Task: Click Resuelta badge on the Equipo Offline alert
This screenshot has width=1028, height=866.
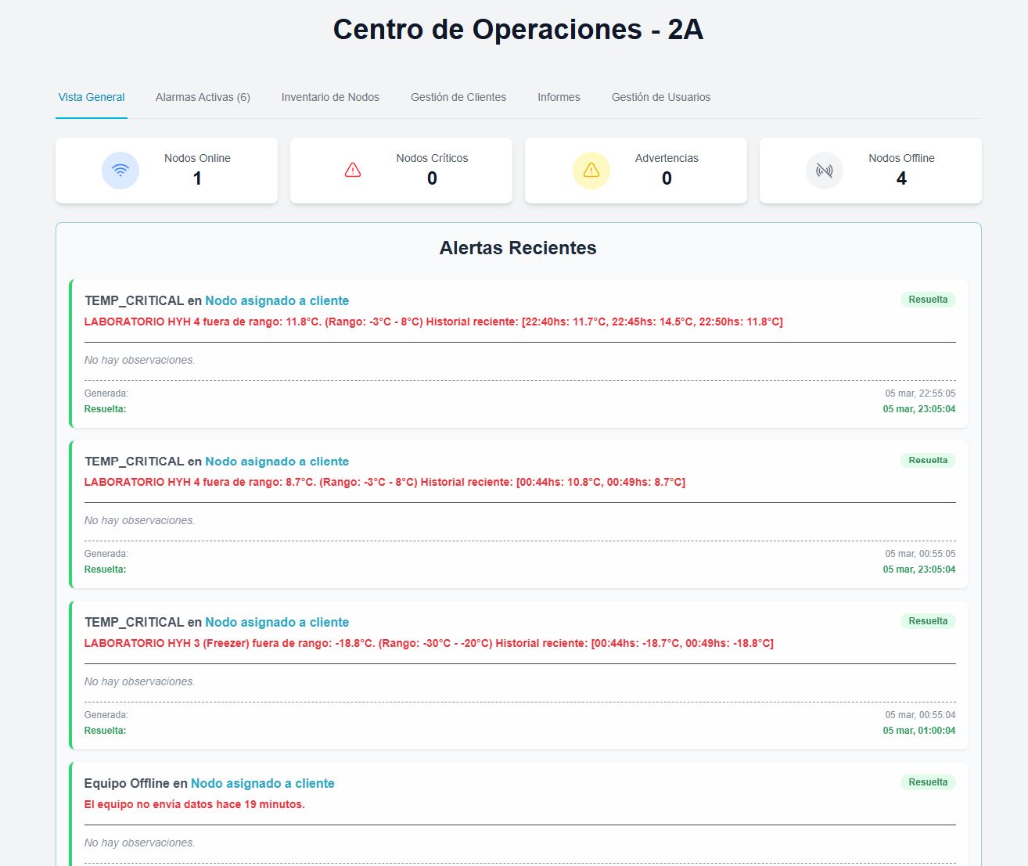Action: (x=928, y=782)
